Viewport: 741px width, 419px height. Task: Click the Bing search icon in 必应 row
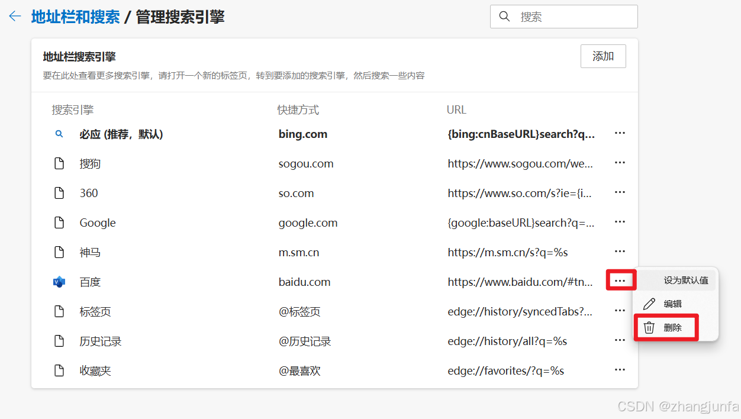59,134
